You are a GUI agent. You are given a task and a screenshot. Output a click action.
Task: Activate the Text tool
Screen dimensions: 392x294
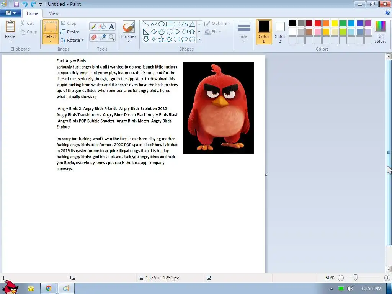point(111,26)
